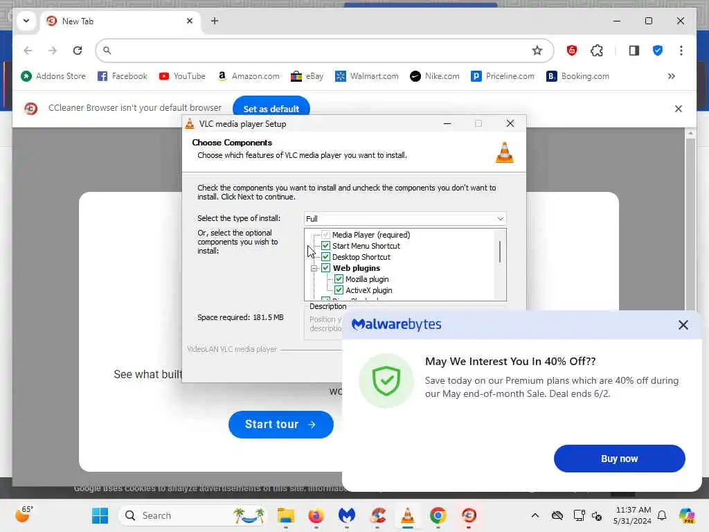Open the eBay bookmark

tap(307, 76)
